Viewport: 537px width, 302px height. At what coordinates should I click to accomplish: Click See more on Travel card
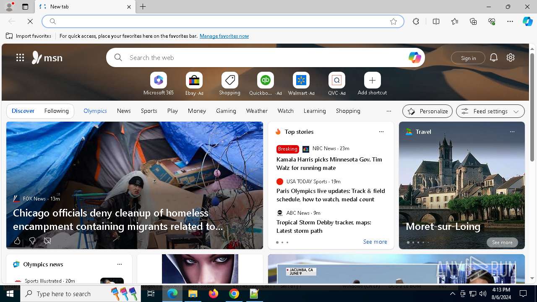pyautogui.click(x=502, y=242)
